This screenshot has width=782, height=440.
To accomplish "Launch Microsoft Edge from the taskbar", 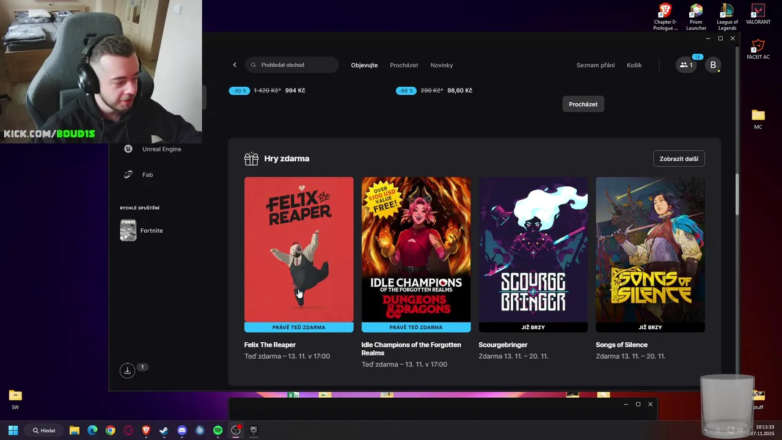I will point(92,430).
